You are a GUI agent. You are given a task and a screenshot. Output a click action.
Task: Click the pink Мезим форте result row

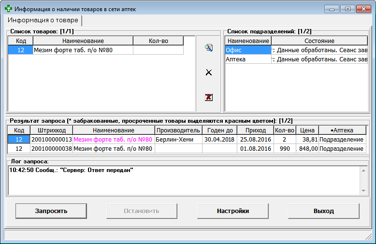(114, 140)
